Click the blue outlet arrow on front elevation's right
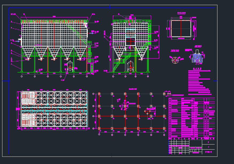The image size is (234, 164). click(92, 33)
